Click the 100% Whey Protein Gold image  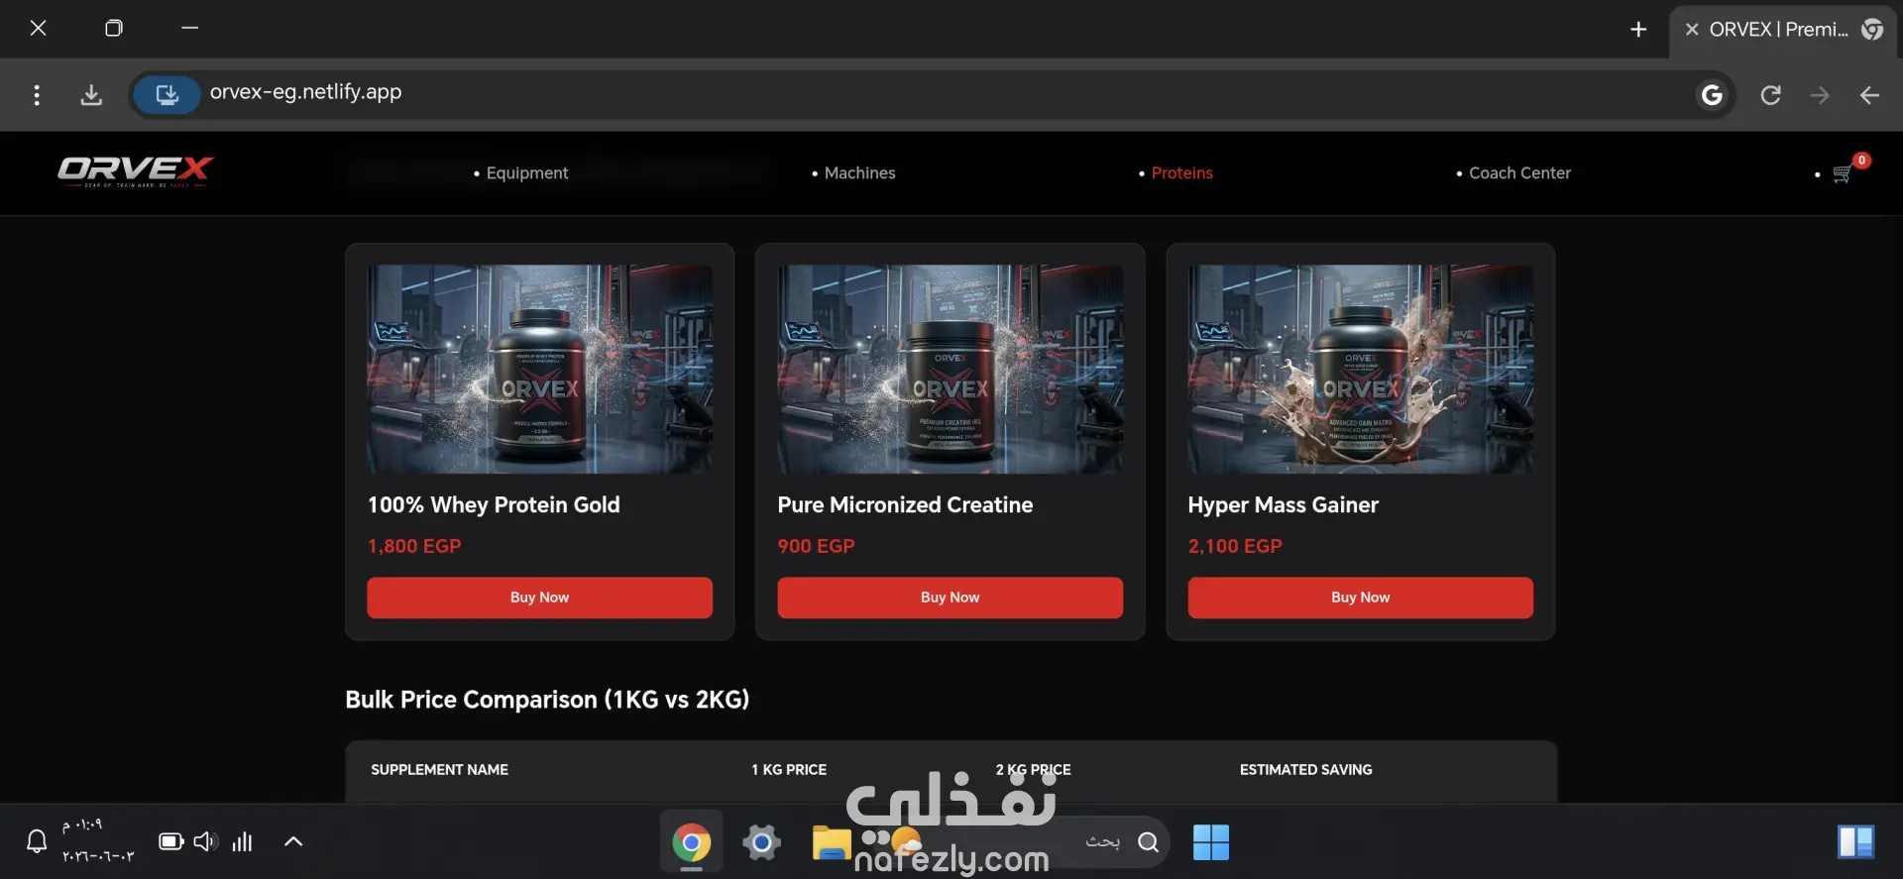pos(539,369)
